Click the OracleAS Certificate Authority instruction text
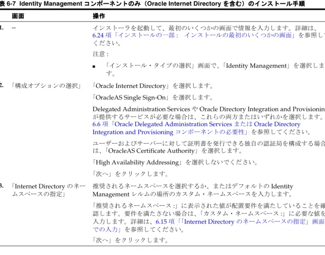The height and width of the screenshot is (255, 325). (x=209, y=147)
